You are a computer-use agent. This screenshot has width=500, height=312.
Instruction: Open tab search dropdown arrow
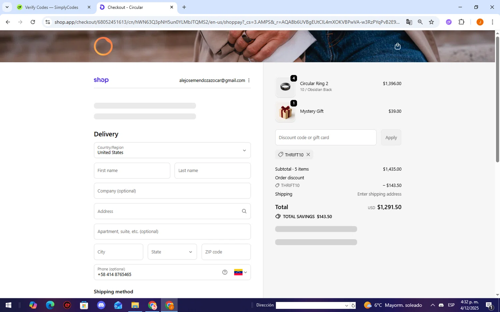click(x=7, y=7)
